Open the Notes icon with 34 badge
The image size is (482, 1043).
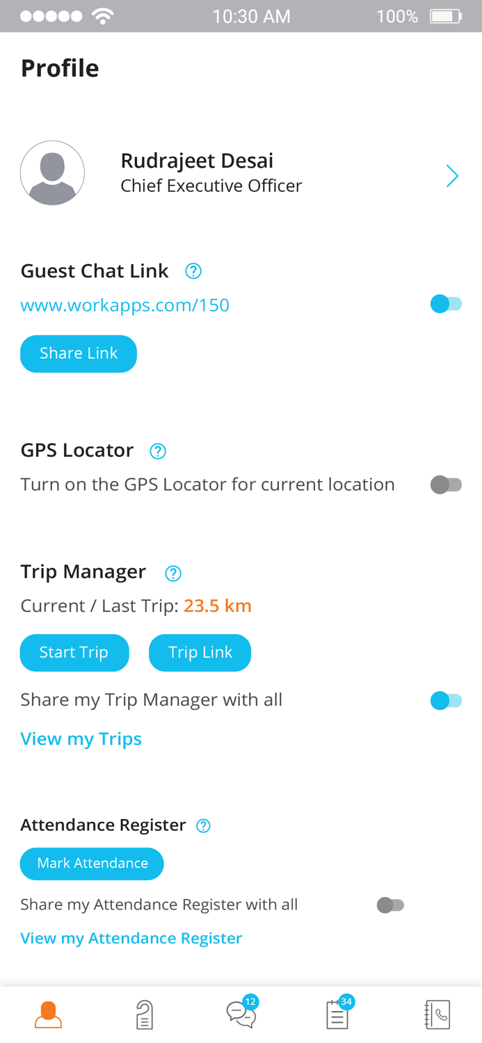337,1015
